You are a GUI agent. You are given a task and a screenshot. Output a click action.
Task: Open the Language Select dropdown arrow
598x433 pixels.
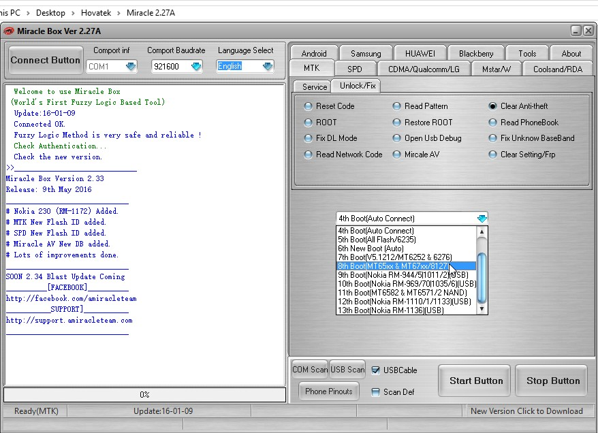click(x=268, y=66)
